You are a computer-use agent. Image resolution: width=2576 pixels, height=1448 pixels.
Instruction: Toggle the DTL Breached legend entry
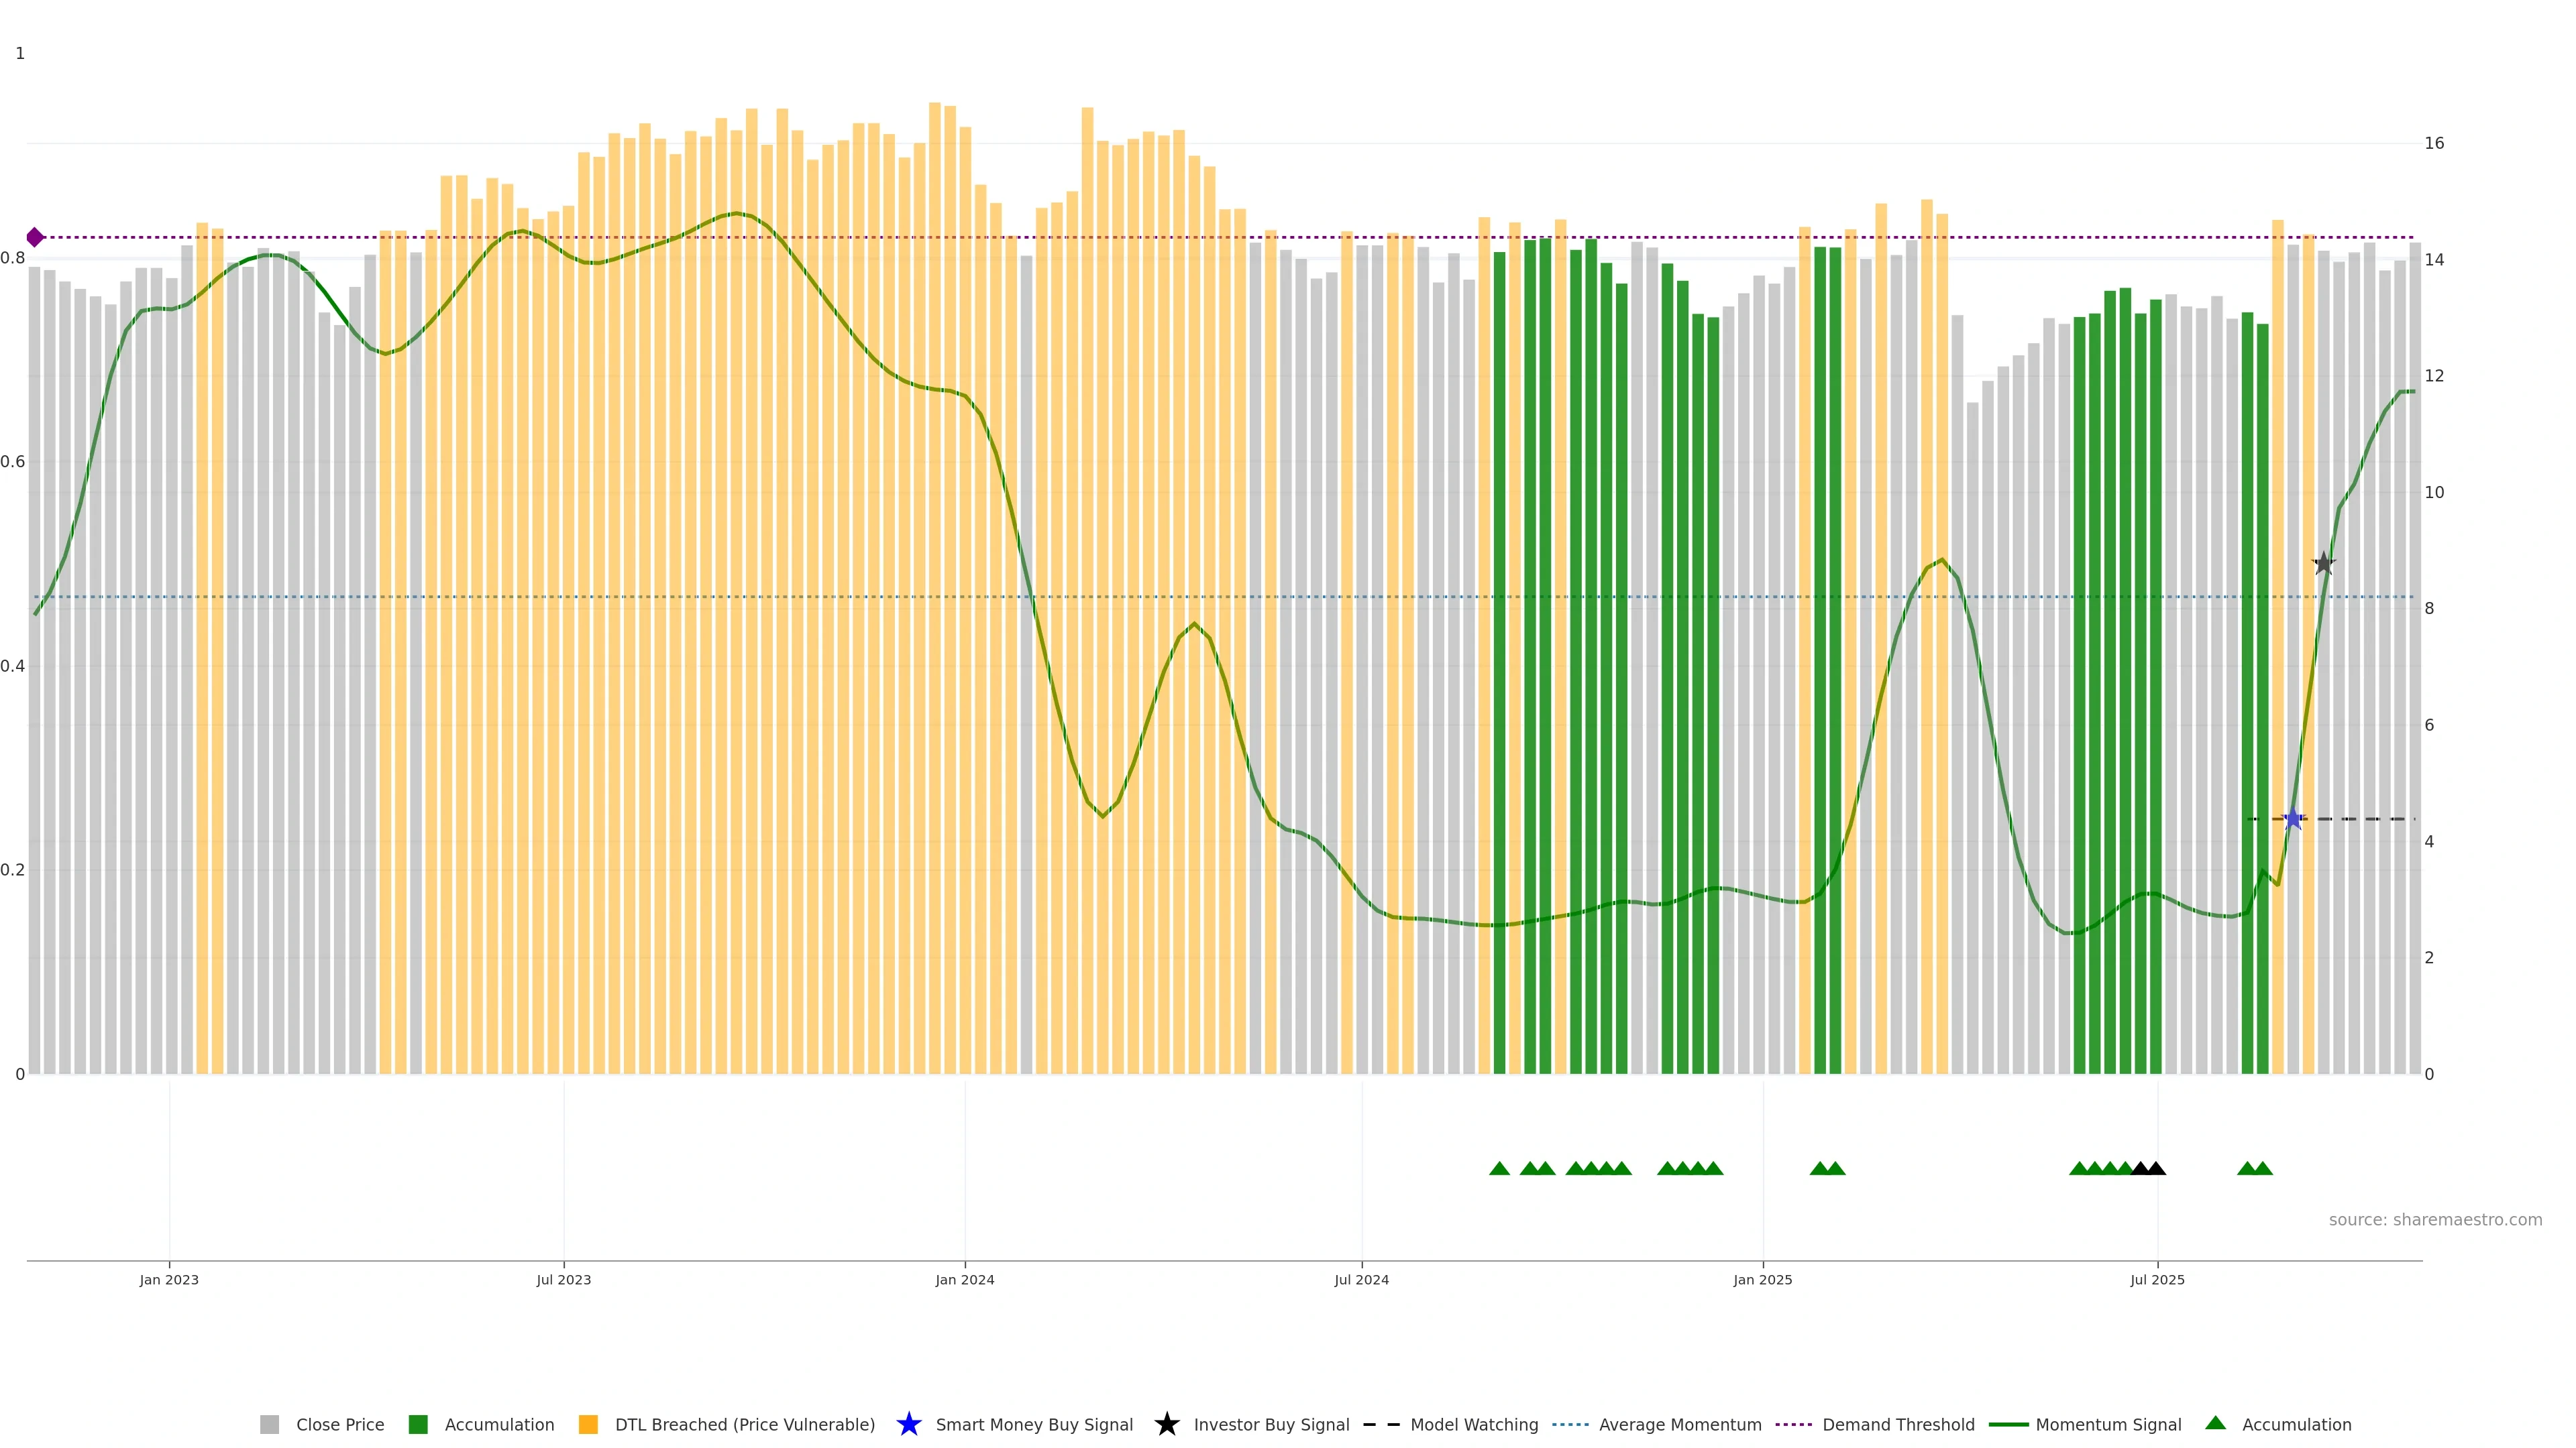coord(744,1424)
